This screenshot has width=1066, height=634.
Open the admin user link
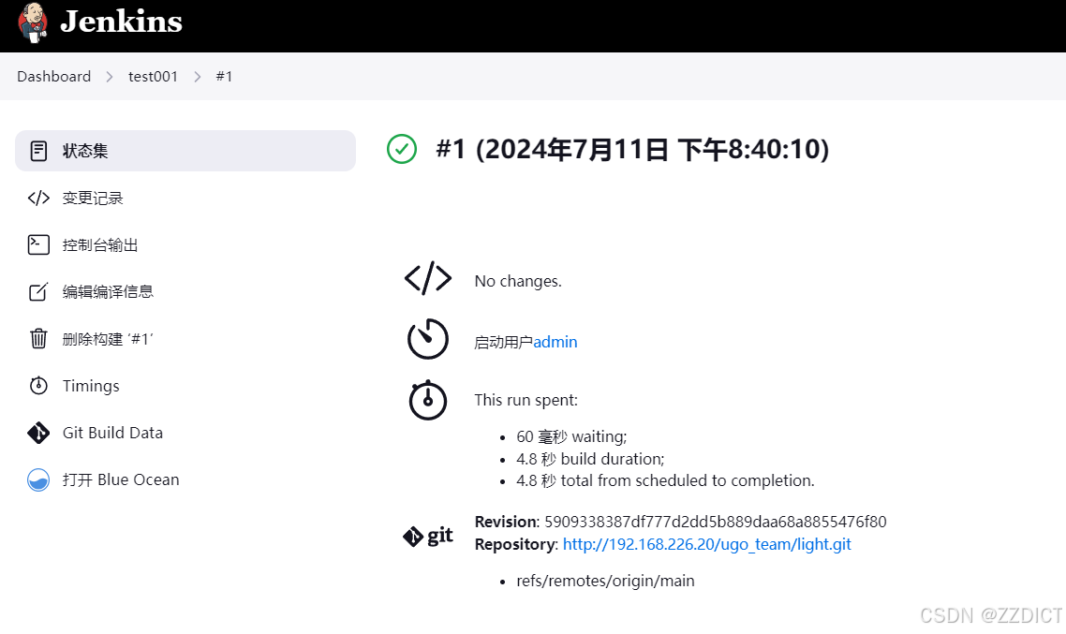point(555,342)
